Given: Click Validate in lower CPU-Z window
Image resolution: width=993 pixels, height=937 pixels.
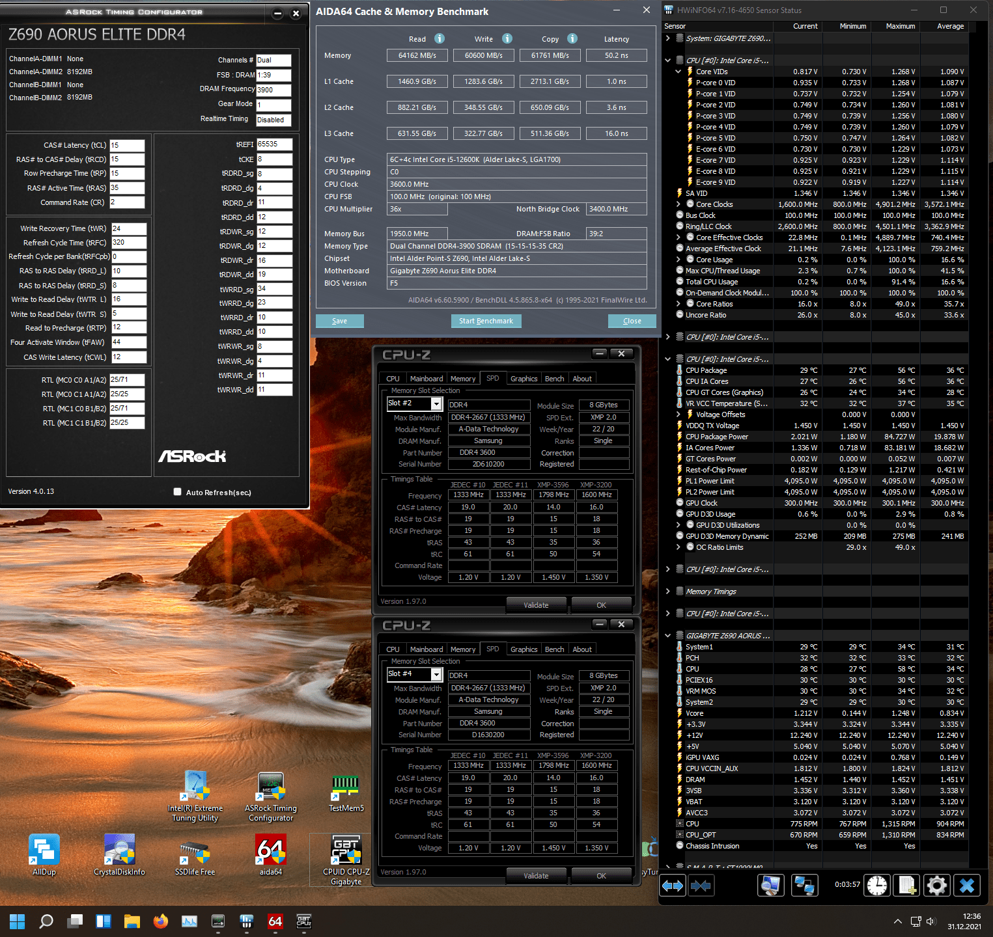Looking at the screenshot, I should click(536, 876).
